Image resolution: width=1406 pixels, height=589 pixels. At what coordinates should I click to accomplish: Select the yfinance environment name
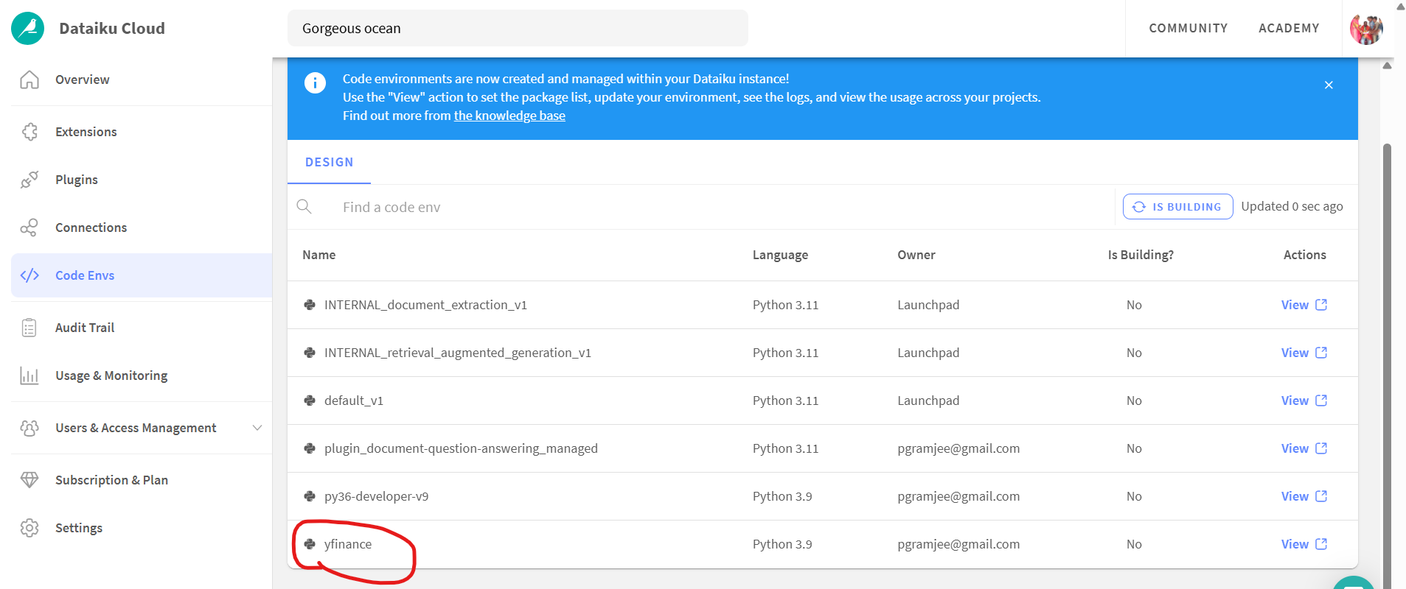pyautogui.click(x=348, y=544)
